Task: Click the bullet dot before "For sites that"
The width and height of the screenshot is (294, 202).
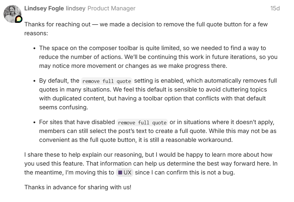Action: 35,122
